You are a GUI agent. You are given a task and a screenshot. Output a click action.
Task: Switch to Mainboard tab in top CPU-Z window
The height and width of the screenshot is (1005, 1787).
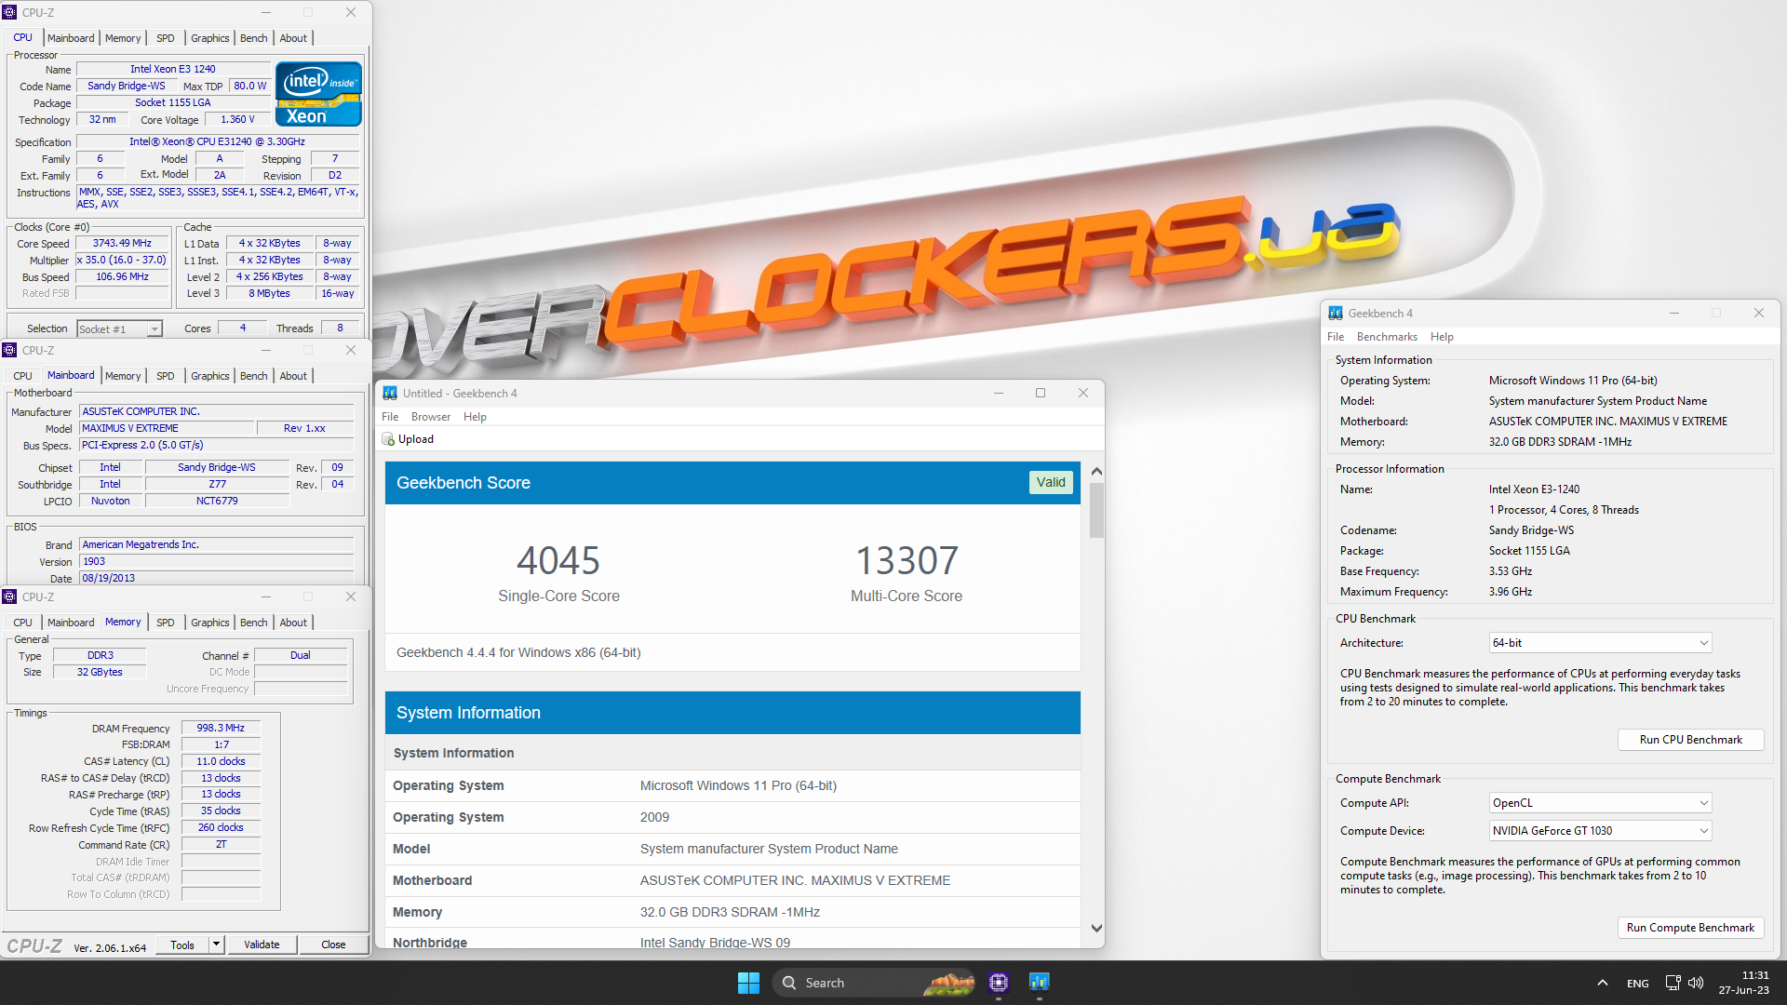pos(71,38)
